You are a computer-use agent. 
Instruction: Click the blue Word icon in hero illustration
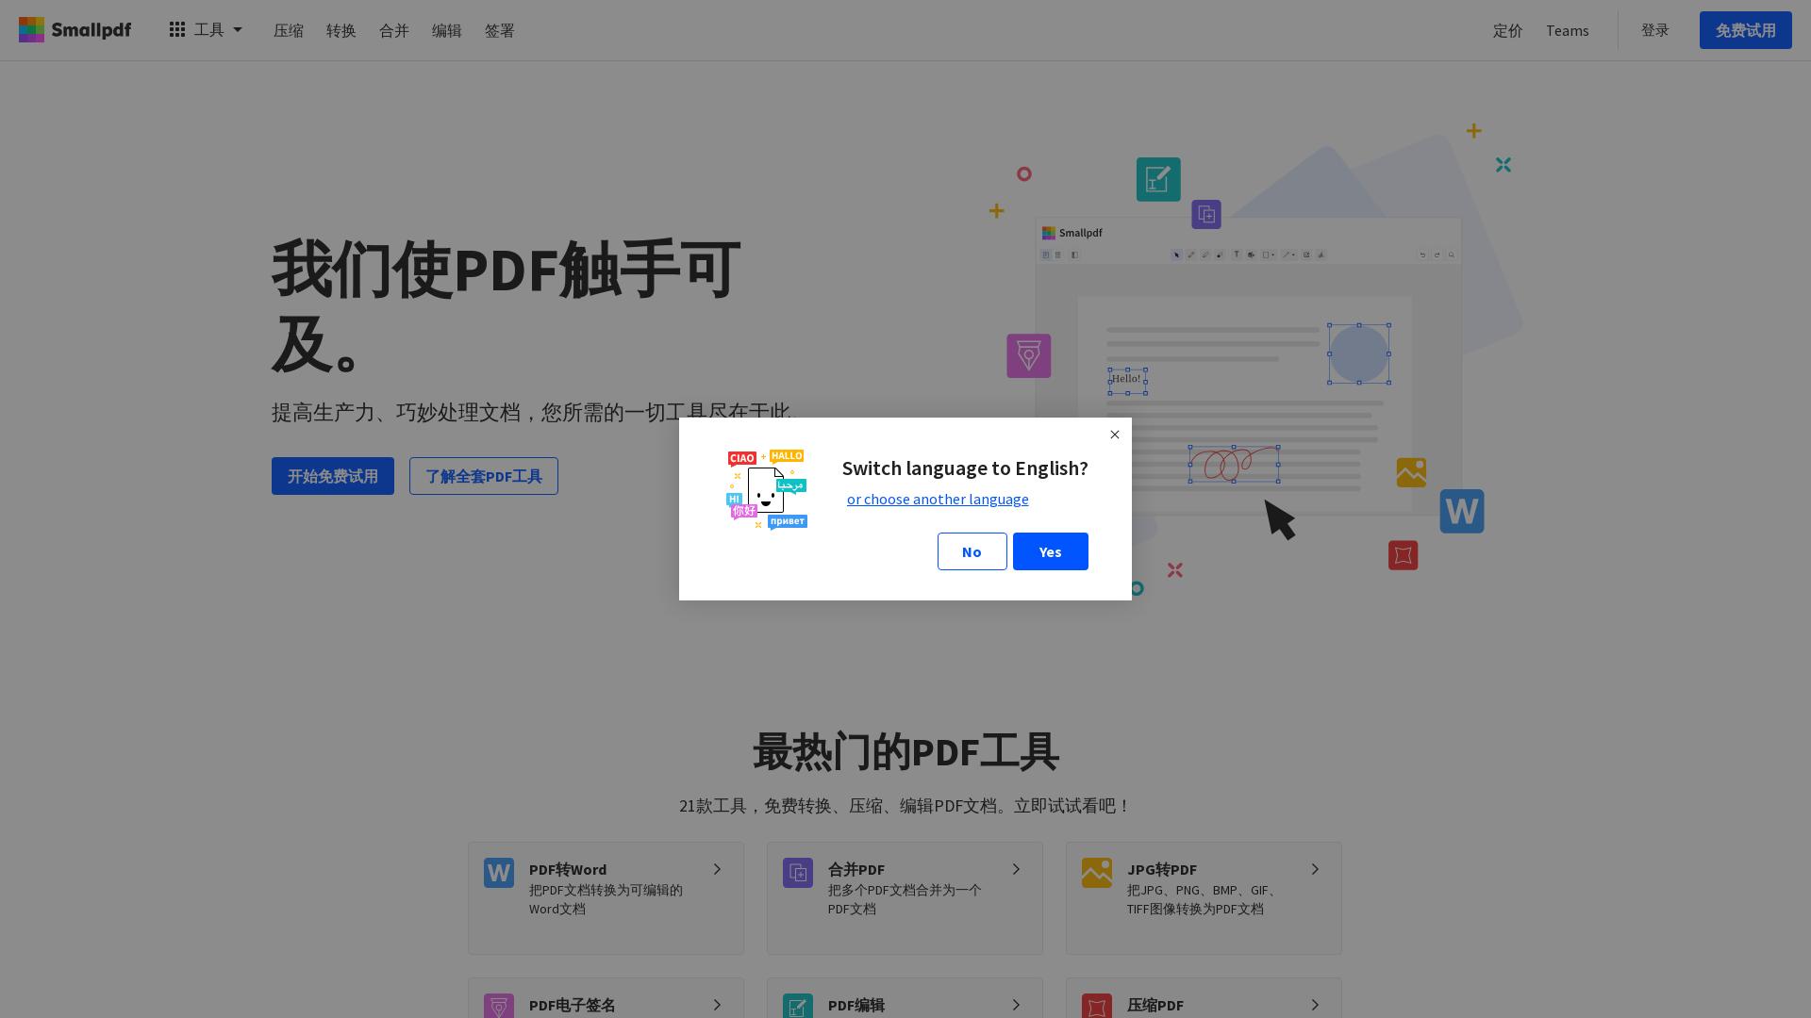[x=1462, y=511]
